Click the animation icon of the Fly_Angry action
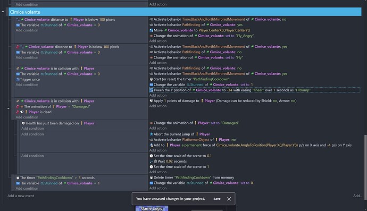This screenshot has width=367, height=211. coord(151,36)
